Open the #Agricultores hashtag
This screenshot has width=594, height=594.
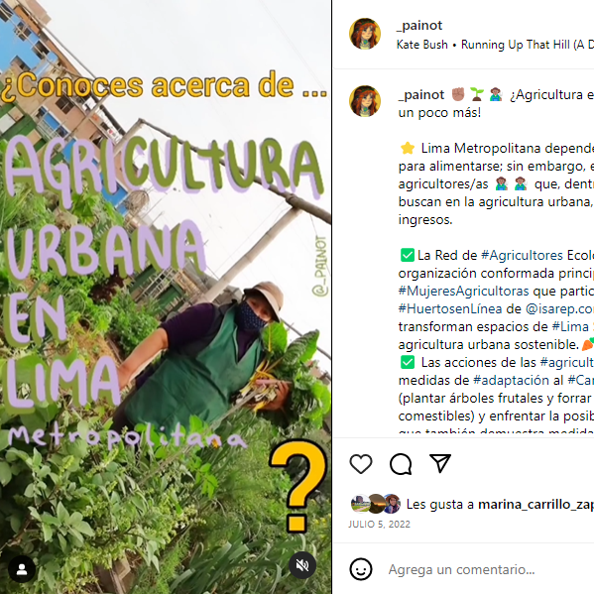coord(522,255)
